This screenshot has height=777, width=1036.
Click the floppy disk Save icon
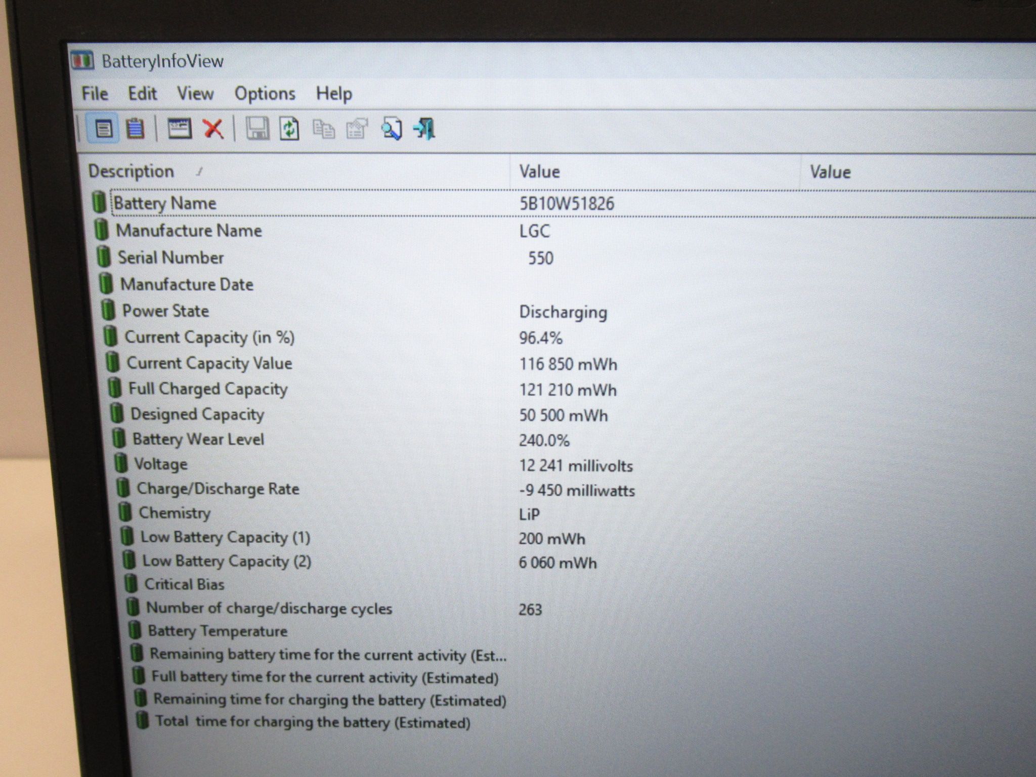point(257,128)
